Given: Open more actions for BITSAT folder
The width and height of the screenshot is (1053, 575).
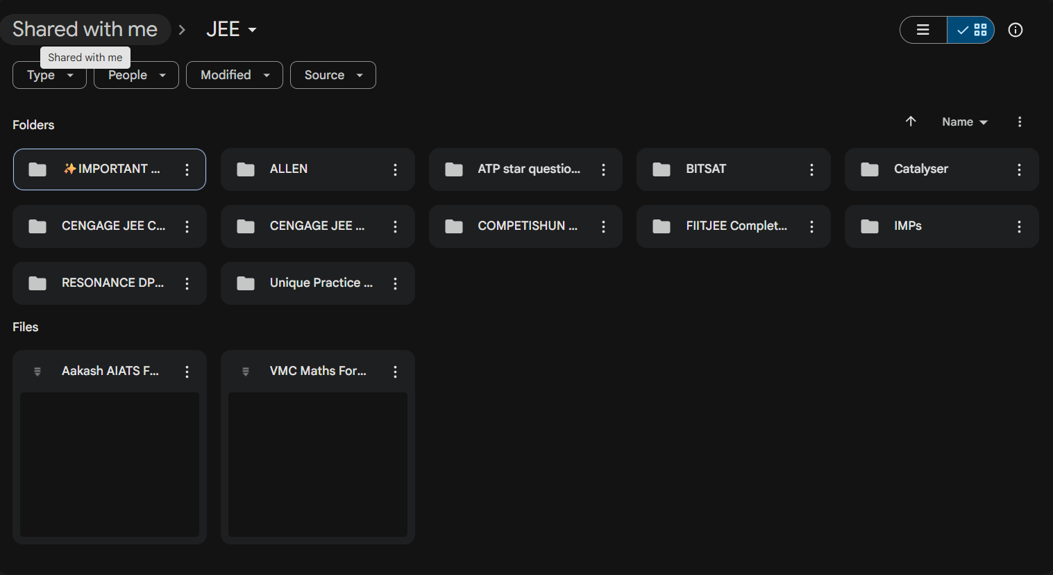Looking at the screenshot, I should click(811, 169).
